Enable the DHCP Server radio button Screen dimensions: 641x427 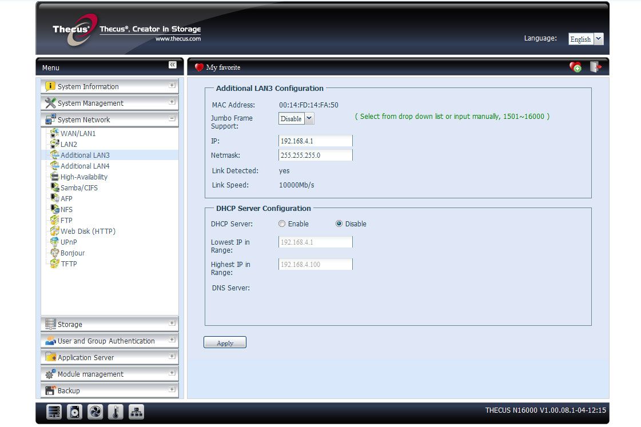pos(282,224)
